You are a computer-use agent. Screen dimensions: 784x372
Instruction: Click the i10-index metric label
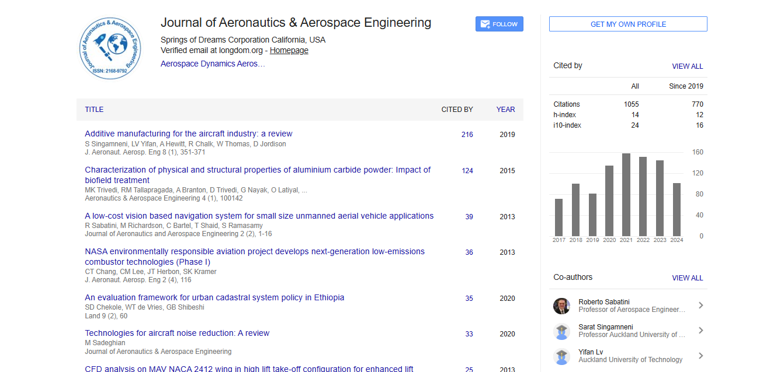567,125
